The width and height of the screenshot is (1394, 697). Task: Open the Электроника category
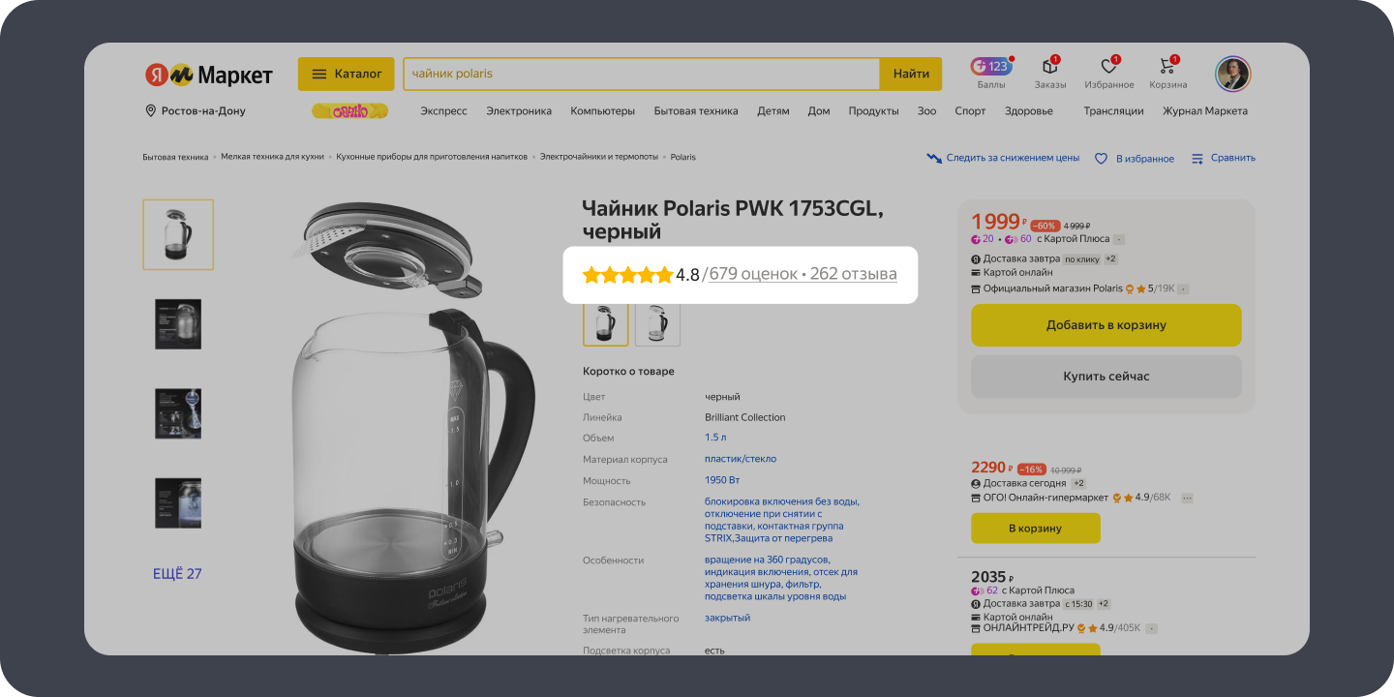pos(519,110)
